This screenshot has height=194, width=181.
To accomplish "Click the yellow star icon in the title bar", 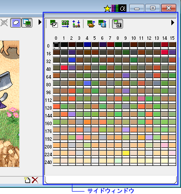I will point(107,9).
